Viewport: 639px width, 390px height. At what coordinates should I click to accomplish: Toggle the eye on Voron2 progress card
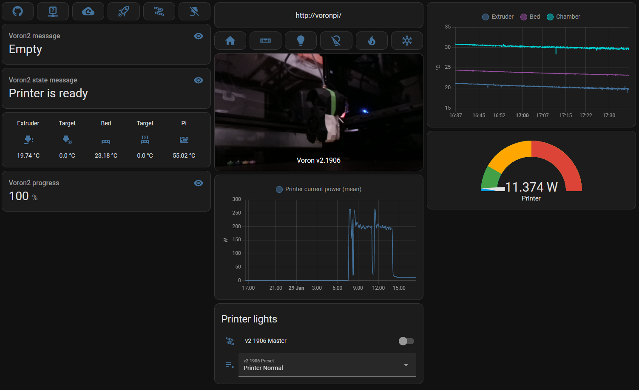tap(199, 183)
